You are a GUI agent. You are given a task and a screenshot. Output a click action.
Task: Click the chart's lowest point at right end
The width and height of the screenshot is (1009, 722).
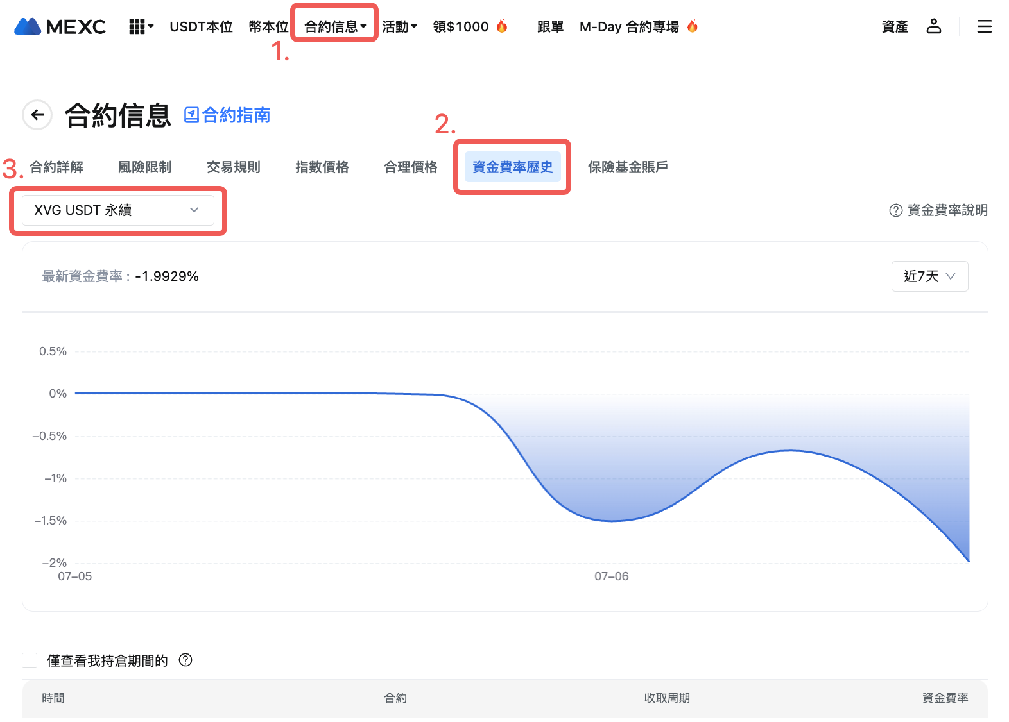(x=968, y=562)
